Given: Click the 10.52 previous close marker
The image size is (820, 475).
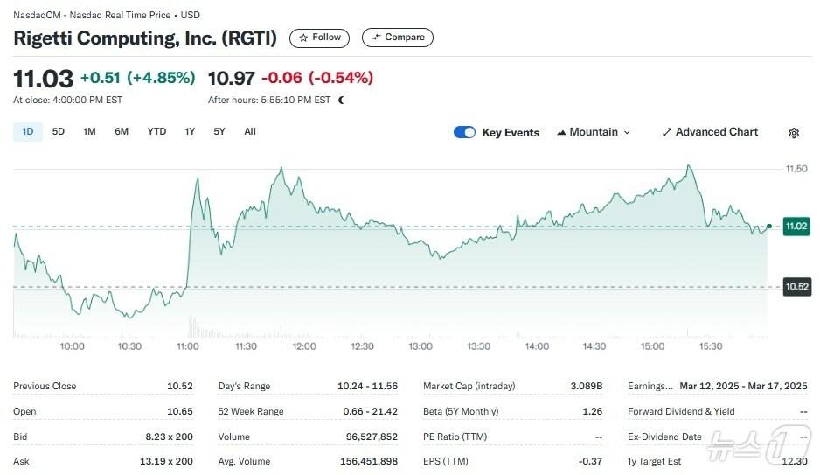Looking at the screenshot, I should [796, 286].
